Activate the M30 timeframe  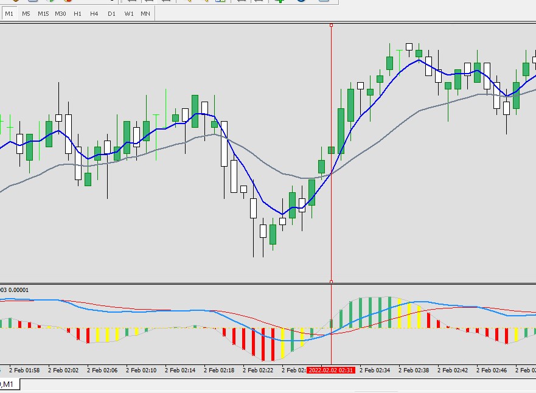pos(60,13)
